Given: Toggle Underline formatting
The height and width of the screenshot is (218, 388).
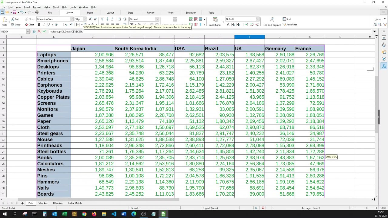Looking at the screenshot, I should point(48,25).
